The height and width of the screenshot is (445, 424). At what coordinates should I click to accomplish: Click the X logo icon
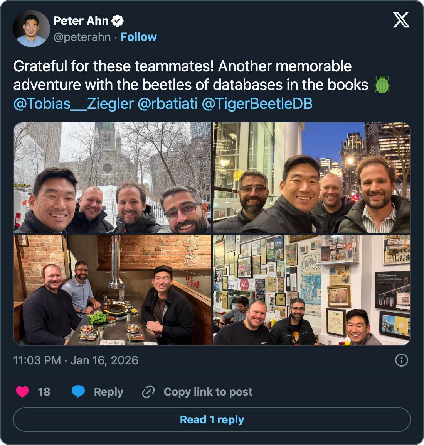click(401, 20)
